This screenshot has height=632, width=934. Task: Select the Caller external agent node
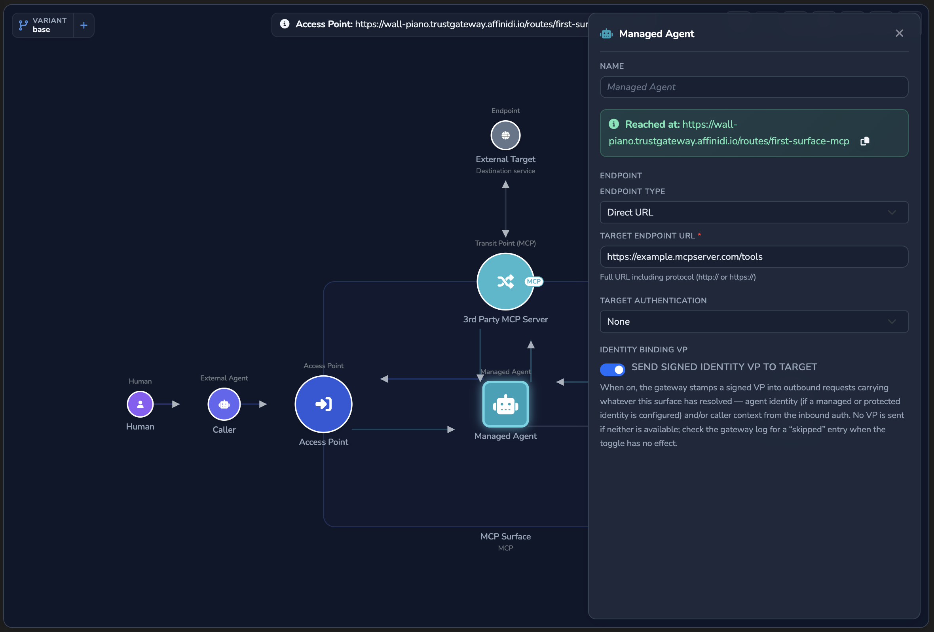(224, 404)
